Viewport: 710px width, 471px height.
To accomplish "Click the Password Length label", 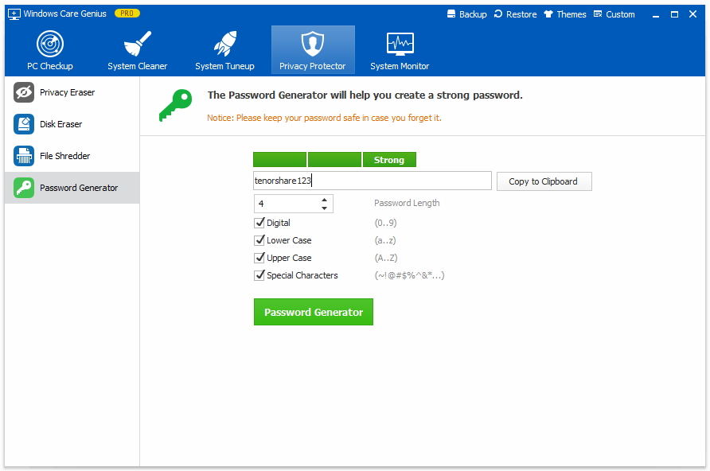I will [x=407, y=203].
